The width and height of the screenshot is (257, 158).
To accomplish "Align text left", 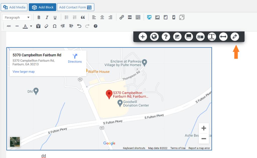I will point(94,17).
